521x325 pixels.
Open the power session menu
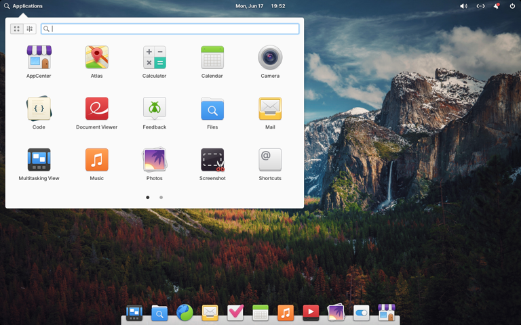click(x=512, y=6)
